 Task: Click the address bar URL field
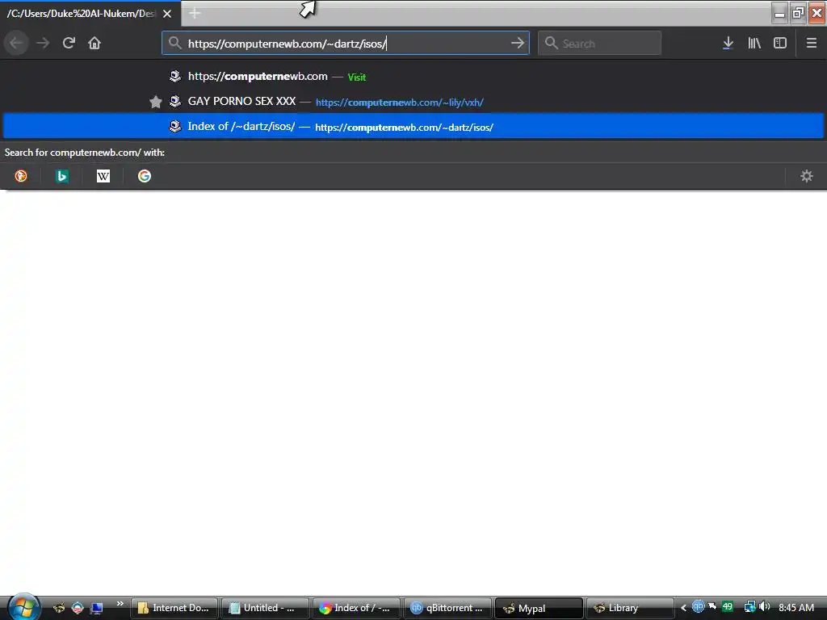pos(346,44)
